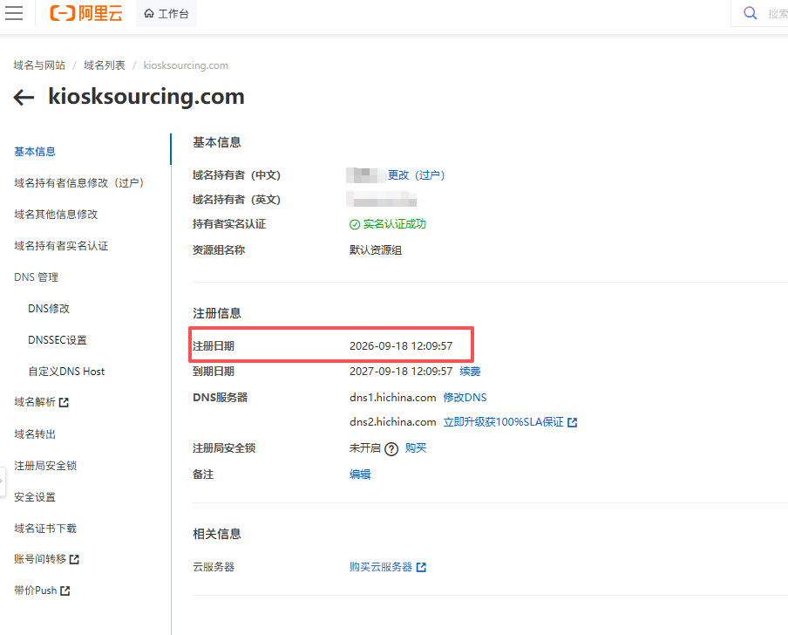
Task: Click external link icon beside 域名解析
Action: (64, 403)
